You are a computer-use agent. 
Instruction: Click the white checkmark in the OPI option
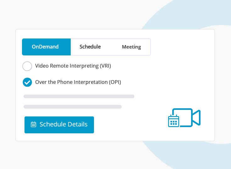[27, 82]
